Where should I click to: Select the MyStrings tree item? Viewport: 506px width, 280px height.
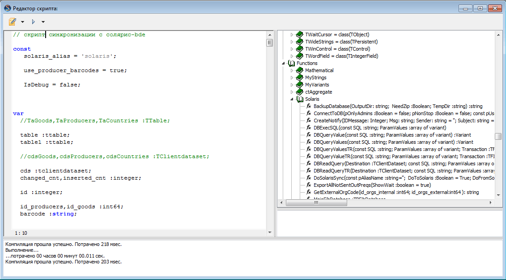(315, 78)
